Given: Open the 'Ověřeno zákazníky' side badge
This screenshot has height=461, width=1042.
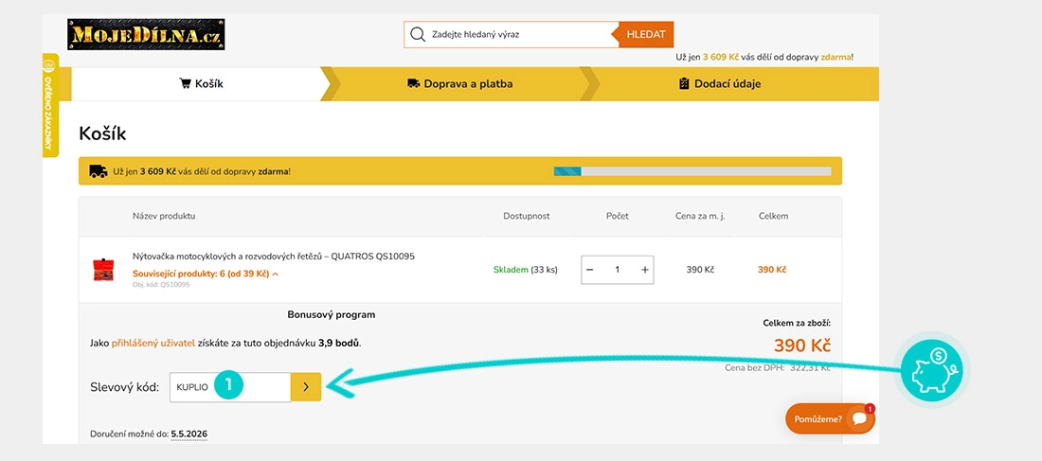Looking at the screenshot, I should [50, 106].
